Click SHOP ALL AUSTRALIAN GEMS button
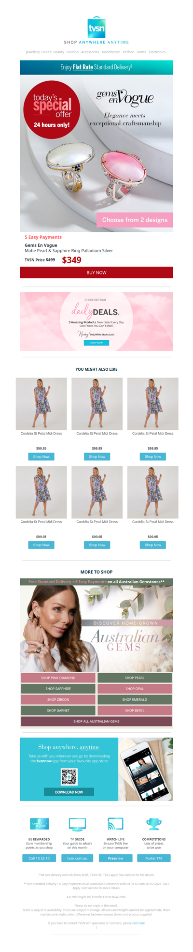The height and width of the screenshot is (952, 193). (96, 721)
